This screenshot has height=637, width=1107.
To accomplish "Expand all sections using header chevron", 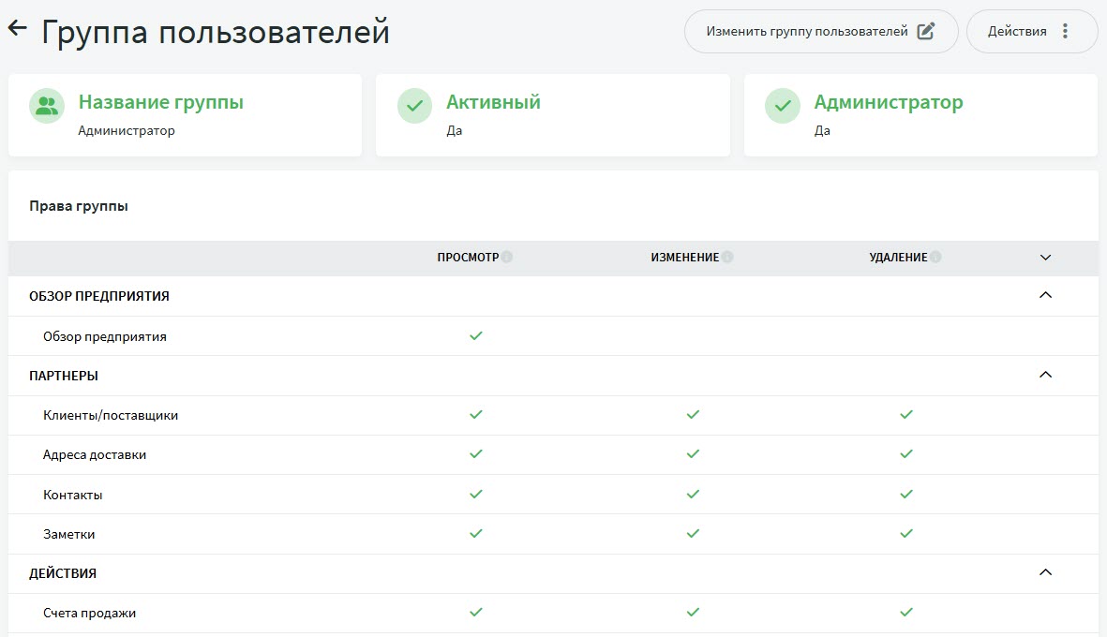I will point(1046,258).
